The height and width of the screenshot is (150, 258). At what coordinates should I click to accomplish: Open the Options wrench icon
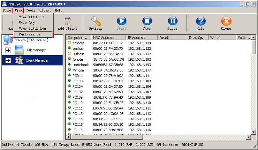[96, 21]
